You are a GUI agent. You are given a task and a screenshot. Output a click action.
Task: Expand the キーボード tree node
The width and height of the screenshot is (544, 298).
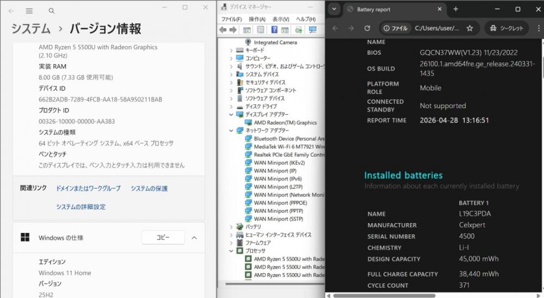pyautogui.click(x=231, y=50)
